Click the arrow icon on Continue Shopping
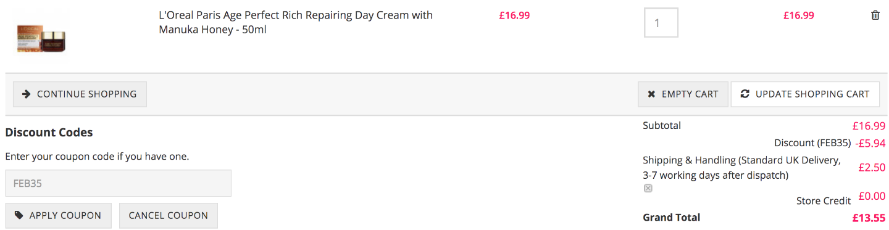The image size is (889, 230). tap(26, 94)
